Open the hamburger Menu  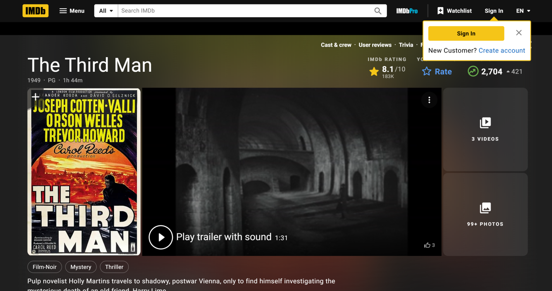point(72,11)
